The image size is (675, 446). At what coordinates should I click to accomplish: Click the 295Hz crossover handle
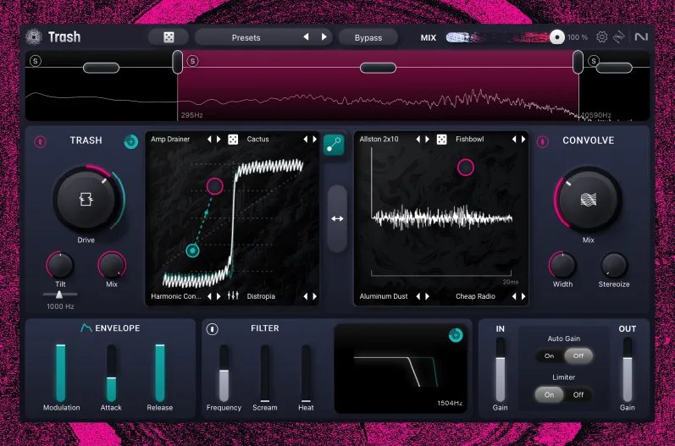[x=177, y=62]
